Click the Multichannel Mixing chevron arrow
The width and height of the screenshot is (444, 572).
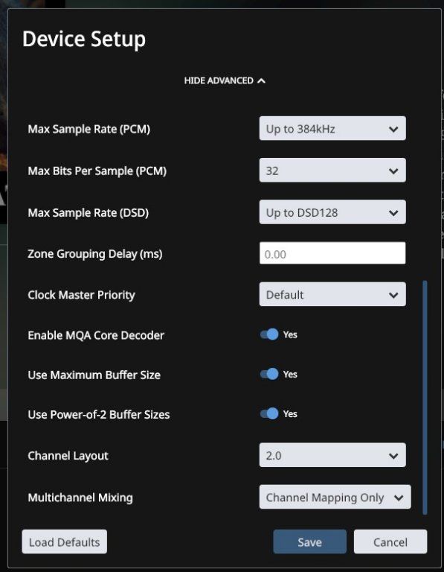tap(399, 498)
